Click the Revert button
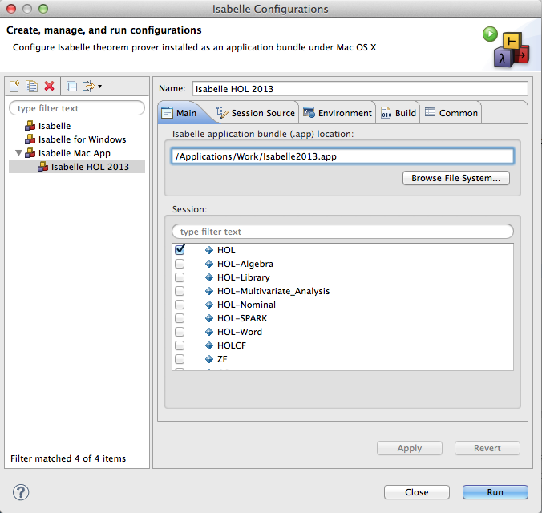This screenshot has height=513, width=542. point(487,448)
